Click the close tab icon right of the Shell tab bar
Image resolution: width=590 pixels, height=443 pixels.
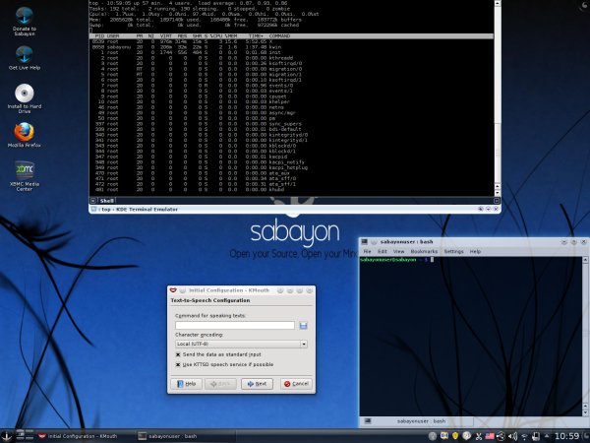pos(497,201)
